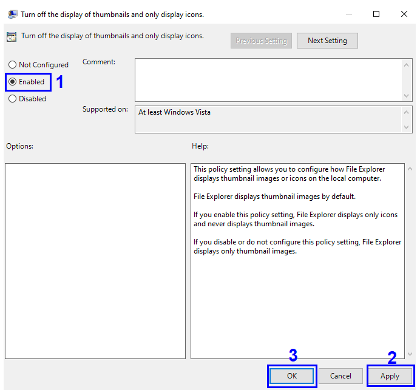Close the dialog with the X button
Viewport: 420px width, 390px height.
(x=404, y=14)
